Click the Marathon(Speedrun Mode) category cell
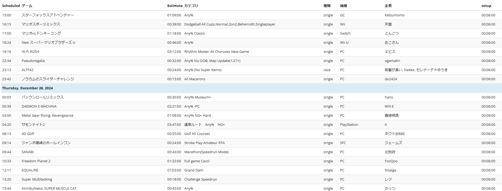The image size is (502, 191). (207, 152)
